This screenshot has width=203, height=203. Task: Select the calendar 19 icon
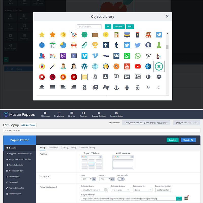(x=53, y=45)
